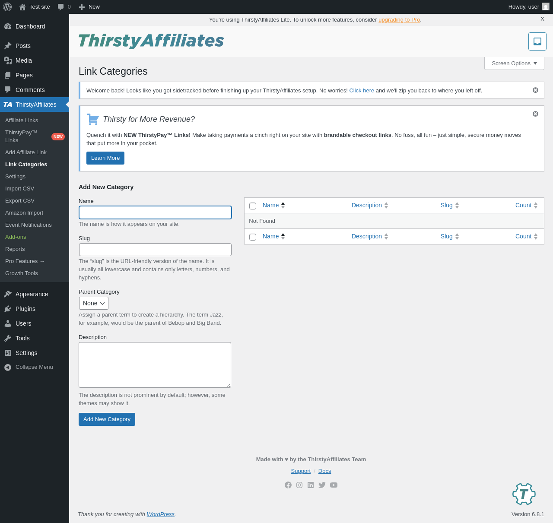The image size is (553, 523).
Task: Sort by Count in table footer
Action: pos(526,236)
